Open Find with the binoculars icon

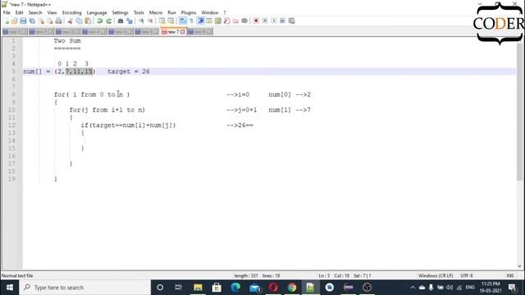(121, 21)
